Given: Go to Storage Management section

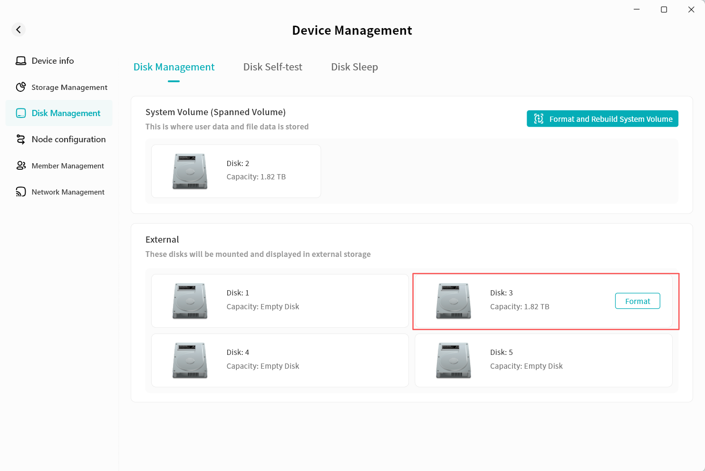Looking at the screenshot, I should 69,87.
